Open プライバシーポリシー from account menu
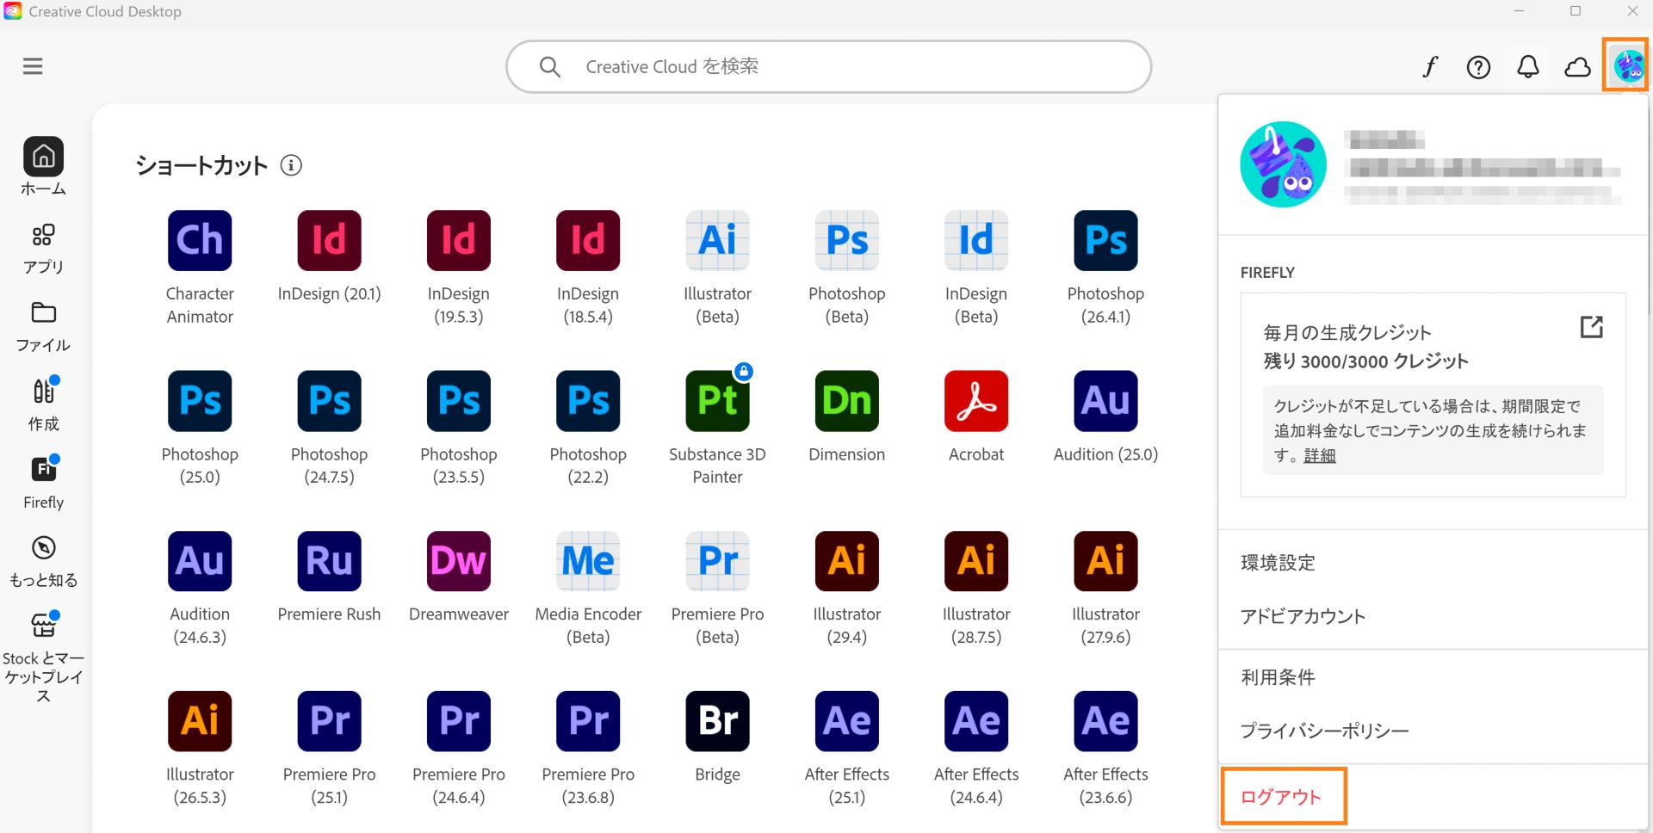 pyautogui.click(x=1325, y=731)
